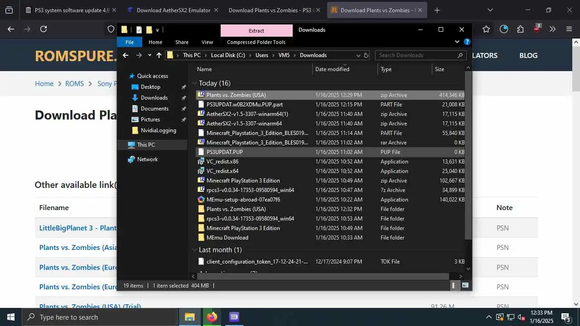This screenshot has height=326, width=580.
Task: Click the Explorer back arrow
Action: 126,55
